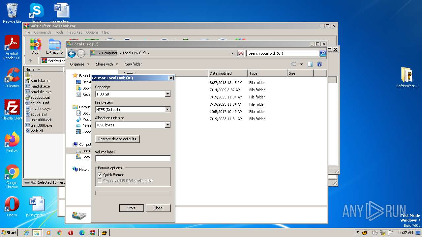Viewport: 422px width, 237px height.
Task: Click New folder in Explorer toolbar
Action: click(x=133, y=64)
